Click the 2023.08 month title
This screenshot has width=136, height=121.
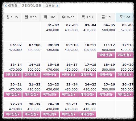(31, 6)
